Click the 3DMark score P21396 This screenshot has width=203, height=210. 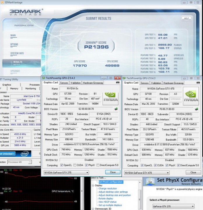coord(97,47)
